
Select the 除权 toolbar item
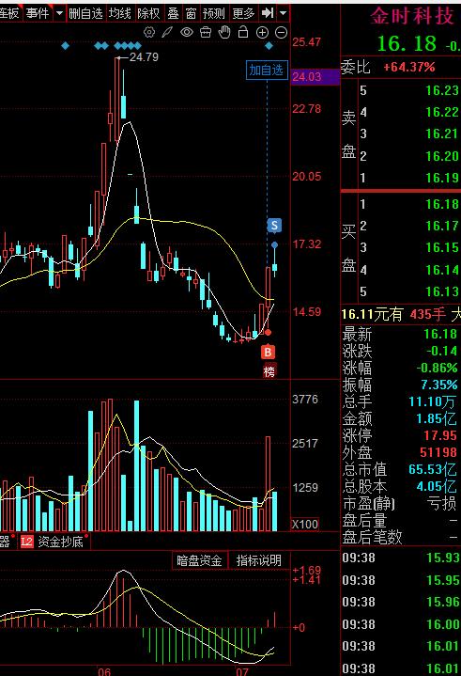click(148, 13)
